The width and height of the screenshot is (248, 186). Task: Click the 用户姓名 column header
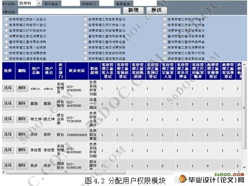pyautogui.click(x=49, y=71)
